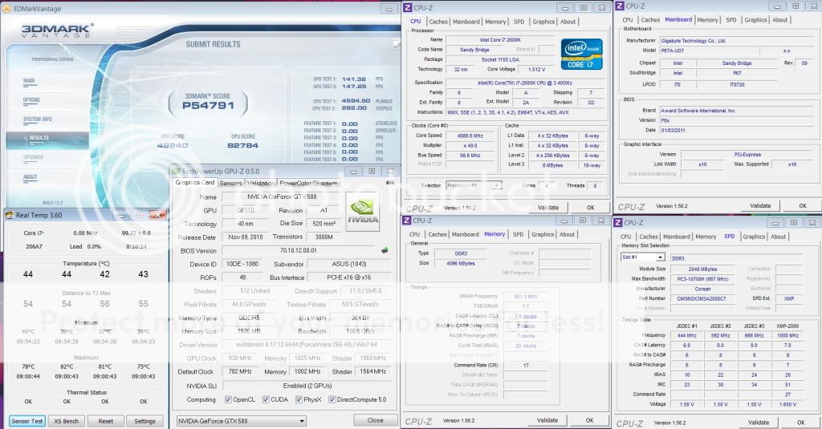This screenshot has width=822, height=429.
Task: Click the NVIDIA logo in GPU-Z
Action: (362, 211)
